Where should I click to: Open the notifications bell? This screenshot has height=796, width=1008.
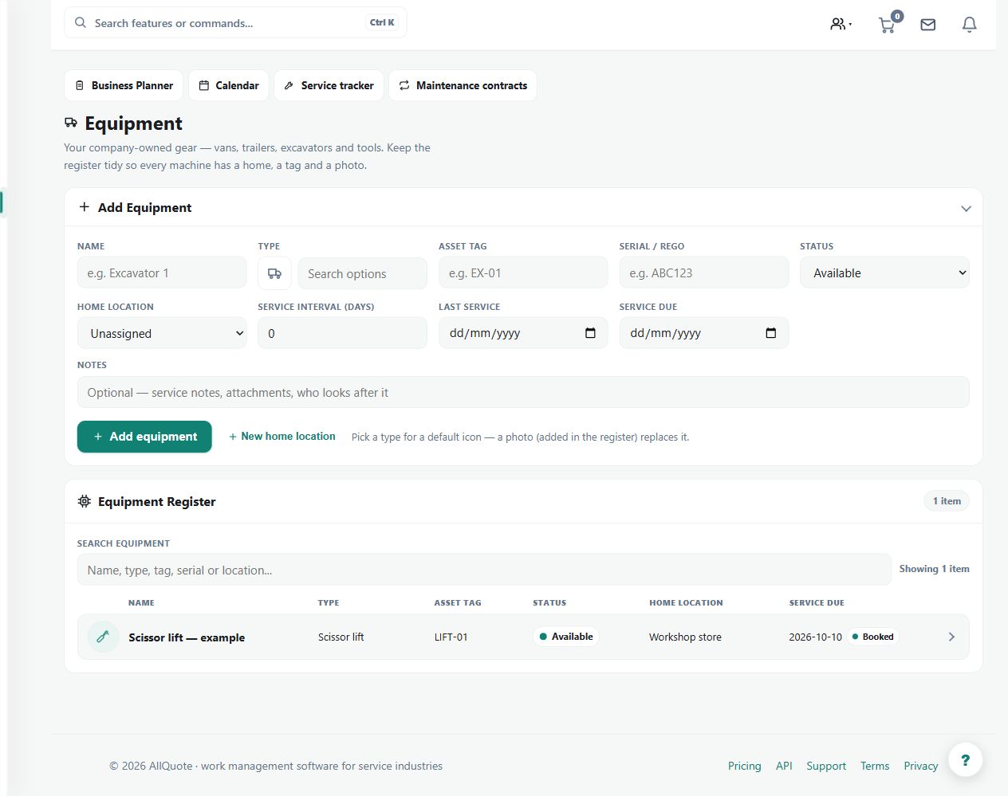tap(970, 25)
